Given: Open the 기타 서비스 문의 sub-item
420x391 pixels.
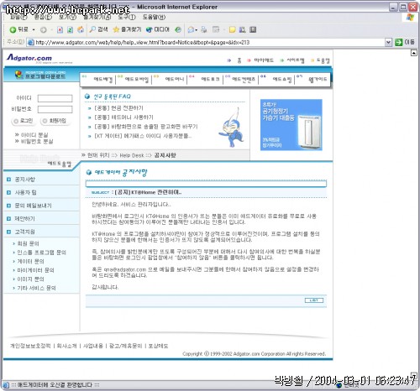Looking at the screenshot, I should tap(36, 288).
